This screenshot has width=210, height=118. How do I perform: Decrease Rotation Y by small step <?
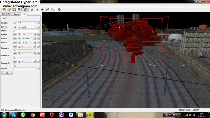[19, 54]
